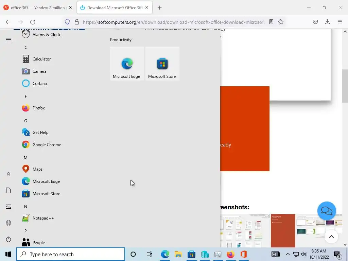Save page to Pocket
The height and width of the screenshot is (261, 348).
coord(315,22)
